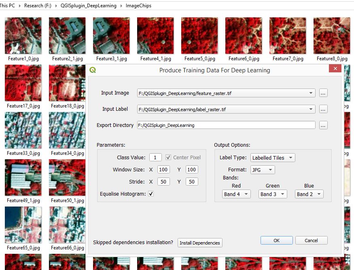Open the Blue band dropdown set to Band 2
This screenshot has height=270, width=354.
pyautogui.click(x=309, y=194)
